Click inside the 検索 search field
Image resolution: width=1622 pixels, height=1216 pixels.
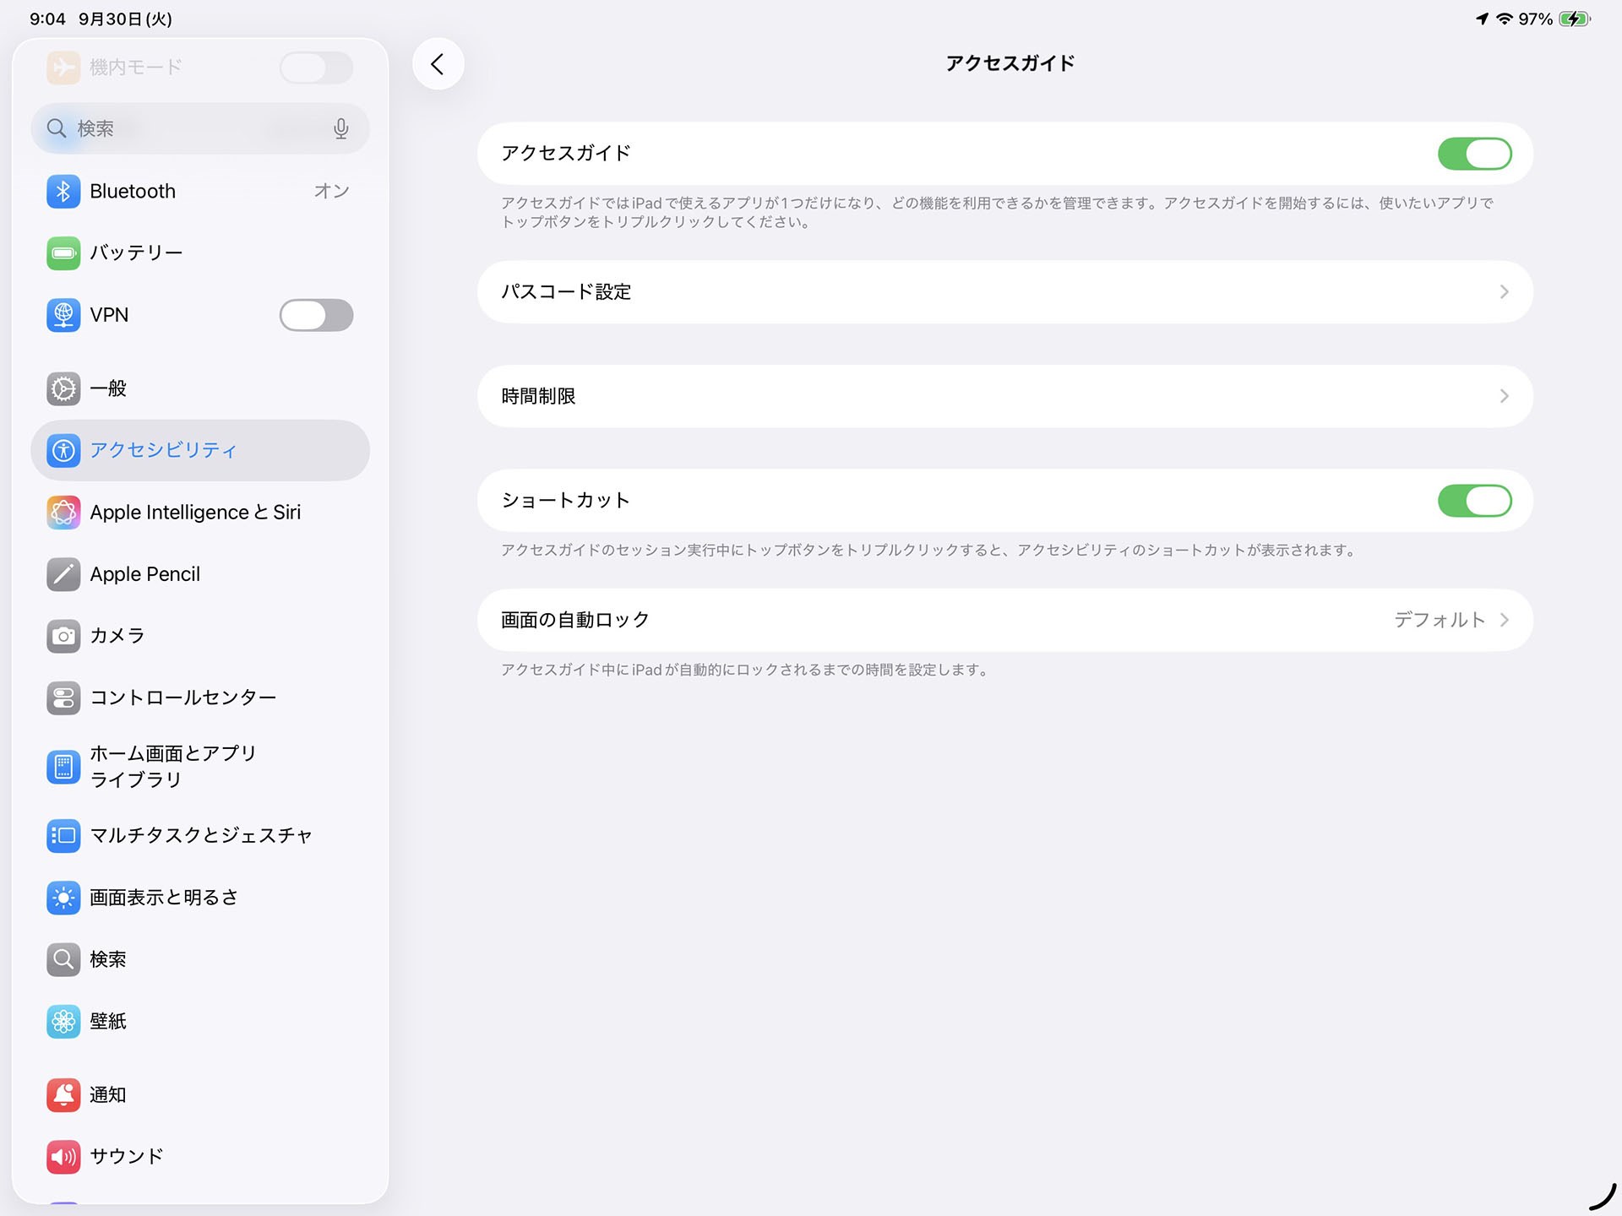point(169,128)
